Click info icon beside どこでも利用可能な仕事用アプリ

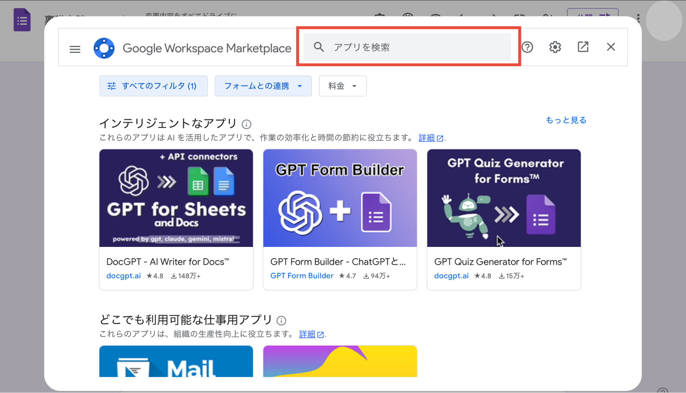point(281,321)
